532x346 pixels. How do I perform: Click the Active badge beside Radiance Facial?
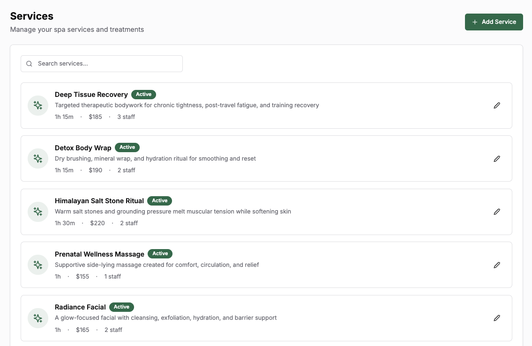121,307
